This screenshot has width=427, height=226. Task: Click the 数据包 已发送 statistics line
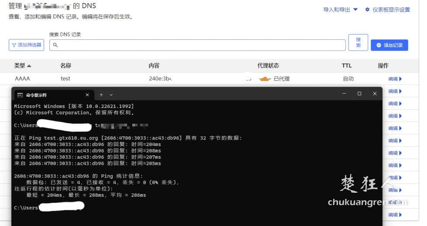tap(103, 182)
